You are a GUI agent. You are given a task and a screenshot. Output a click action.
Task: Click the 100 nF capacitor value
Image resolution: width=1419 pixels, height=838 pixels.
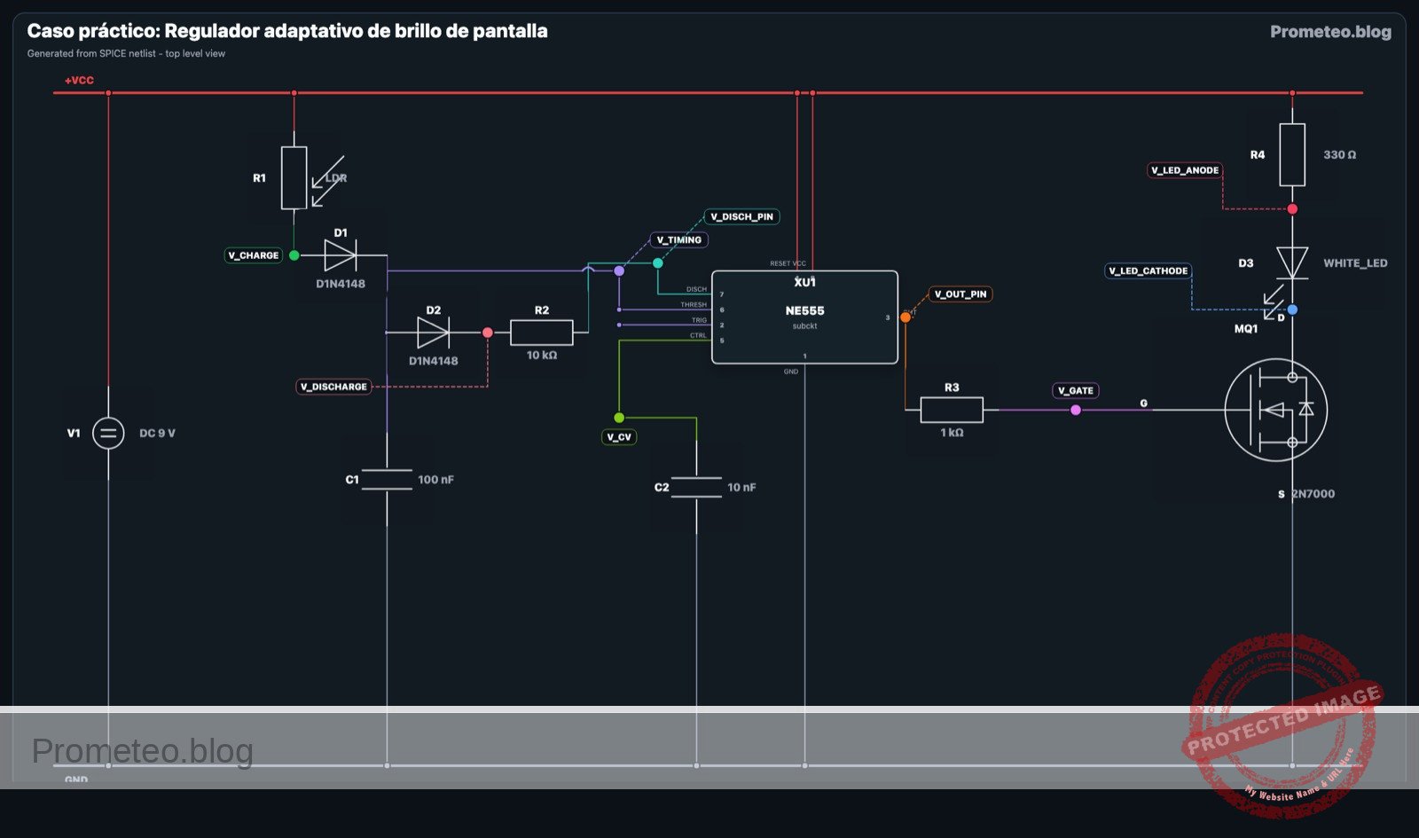(435, 480)
